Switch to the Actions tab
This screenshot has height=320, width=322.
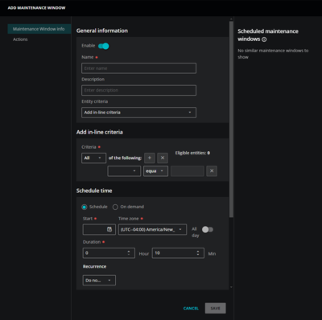[20, 39]
